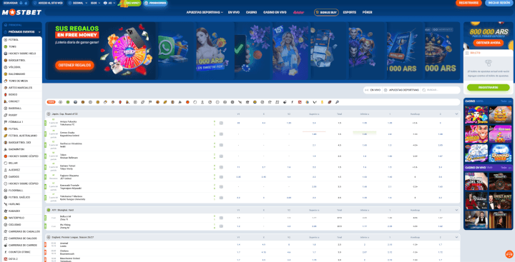Open the live chat support icon
515x262 pixels.
coord(509,254)
